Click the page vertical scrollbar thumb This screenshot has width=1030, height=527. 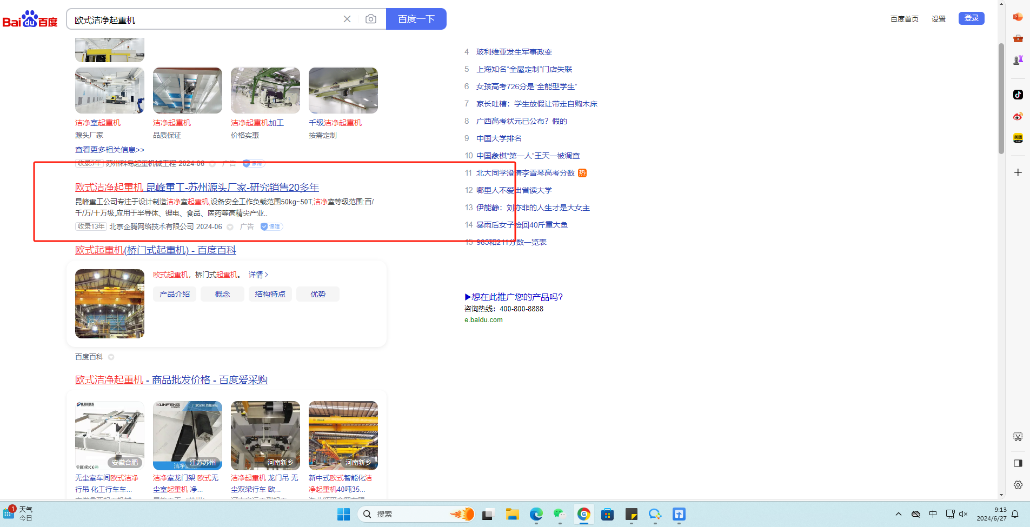coord(1001,99)
